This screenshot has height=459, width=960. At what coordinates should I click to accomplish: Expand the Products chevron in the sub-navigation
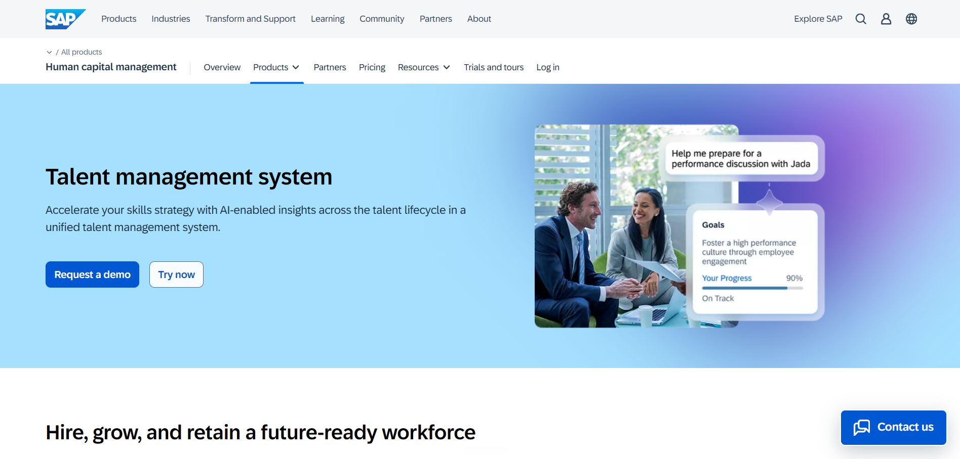296,67
